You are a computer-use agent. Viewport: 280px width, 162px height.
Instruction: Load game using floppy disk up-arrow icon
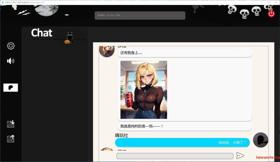click(x=10, y=139)
